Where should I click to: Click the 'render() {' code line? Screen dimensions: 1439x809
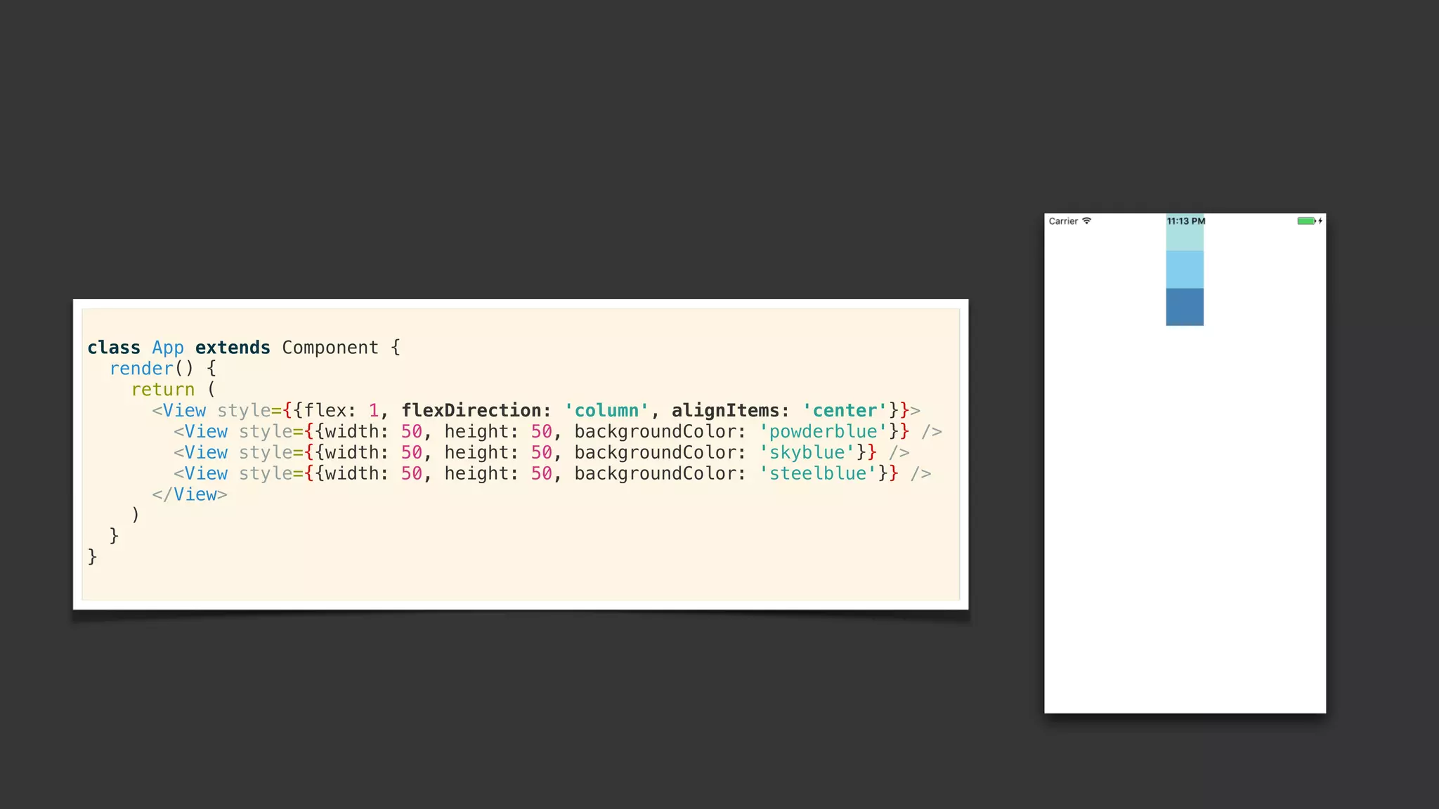(163, 369)
